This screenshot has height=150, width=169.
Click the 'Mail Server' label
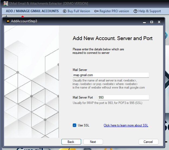coord(80,70)
